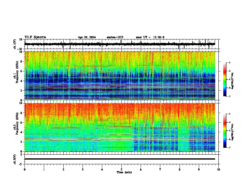246x190 pixels.
Task: Click the time axis tick label "7"
Action: pyautogui.click(x=160, y=170)
